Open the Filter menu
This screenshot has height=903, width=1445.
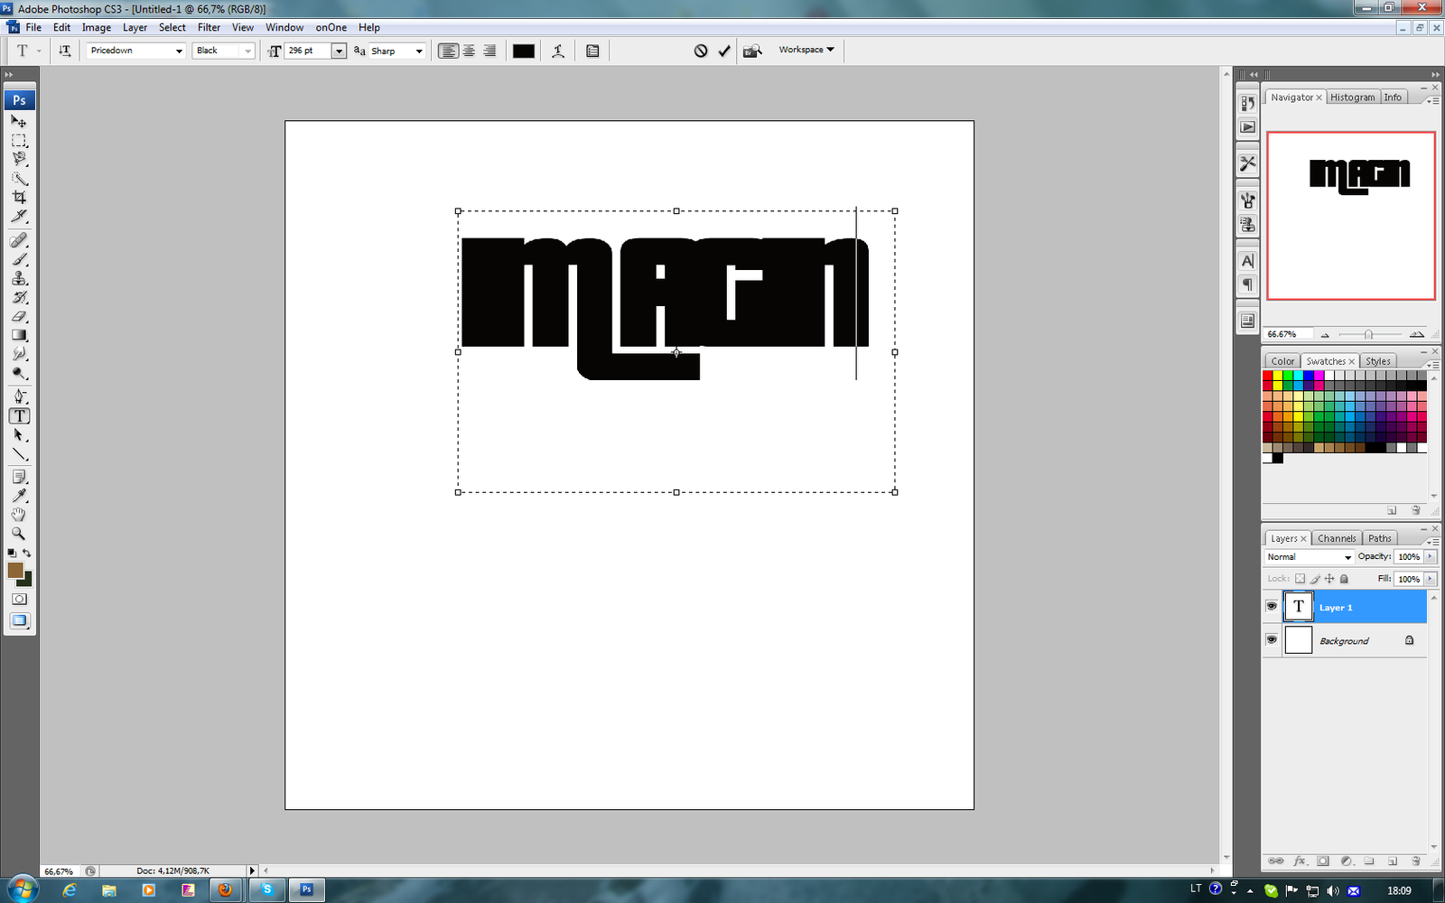pyautogui.click(x=209, y=27)
